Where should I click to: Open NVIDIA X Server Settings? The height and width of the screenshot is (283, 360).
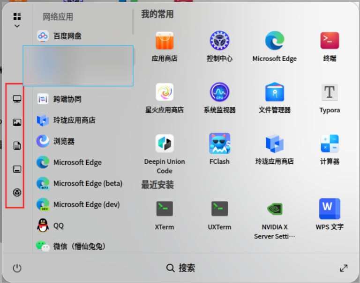tap(275, 220)
